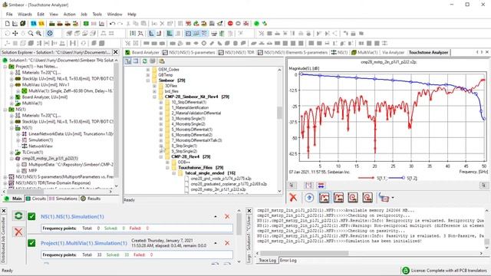Open the dropdown arrow beside blue export icon
This screenshot has width=491, height=276.
[393, 198]
